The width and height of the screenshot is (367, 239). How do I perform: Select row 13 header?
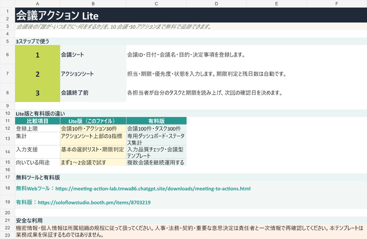pos(8,139)
